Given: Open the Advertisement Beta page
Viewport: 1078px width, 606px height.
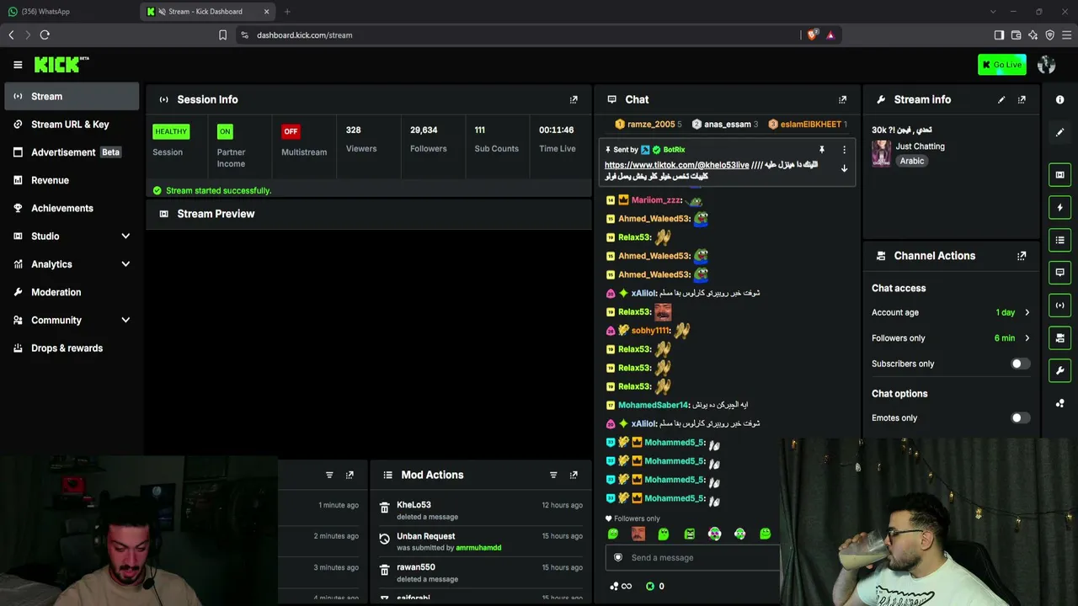Looking at the screenshot, I should tap(72, 152).
